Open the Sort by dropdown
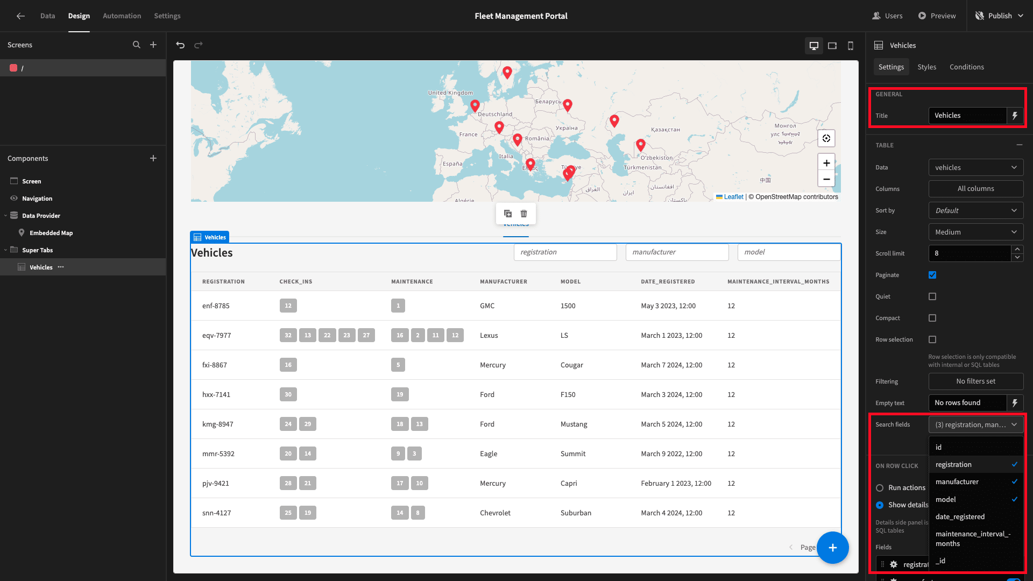This screenshot has height=581, width=1033. 976,210
